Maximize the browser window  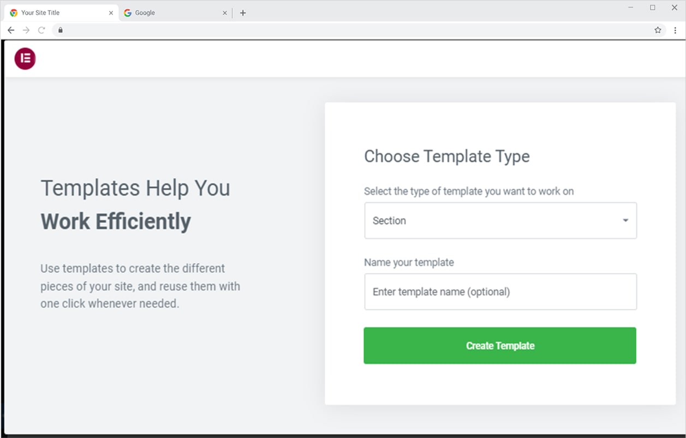653,8
